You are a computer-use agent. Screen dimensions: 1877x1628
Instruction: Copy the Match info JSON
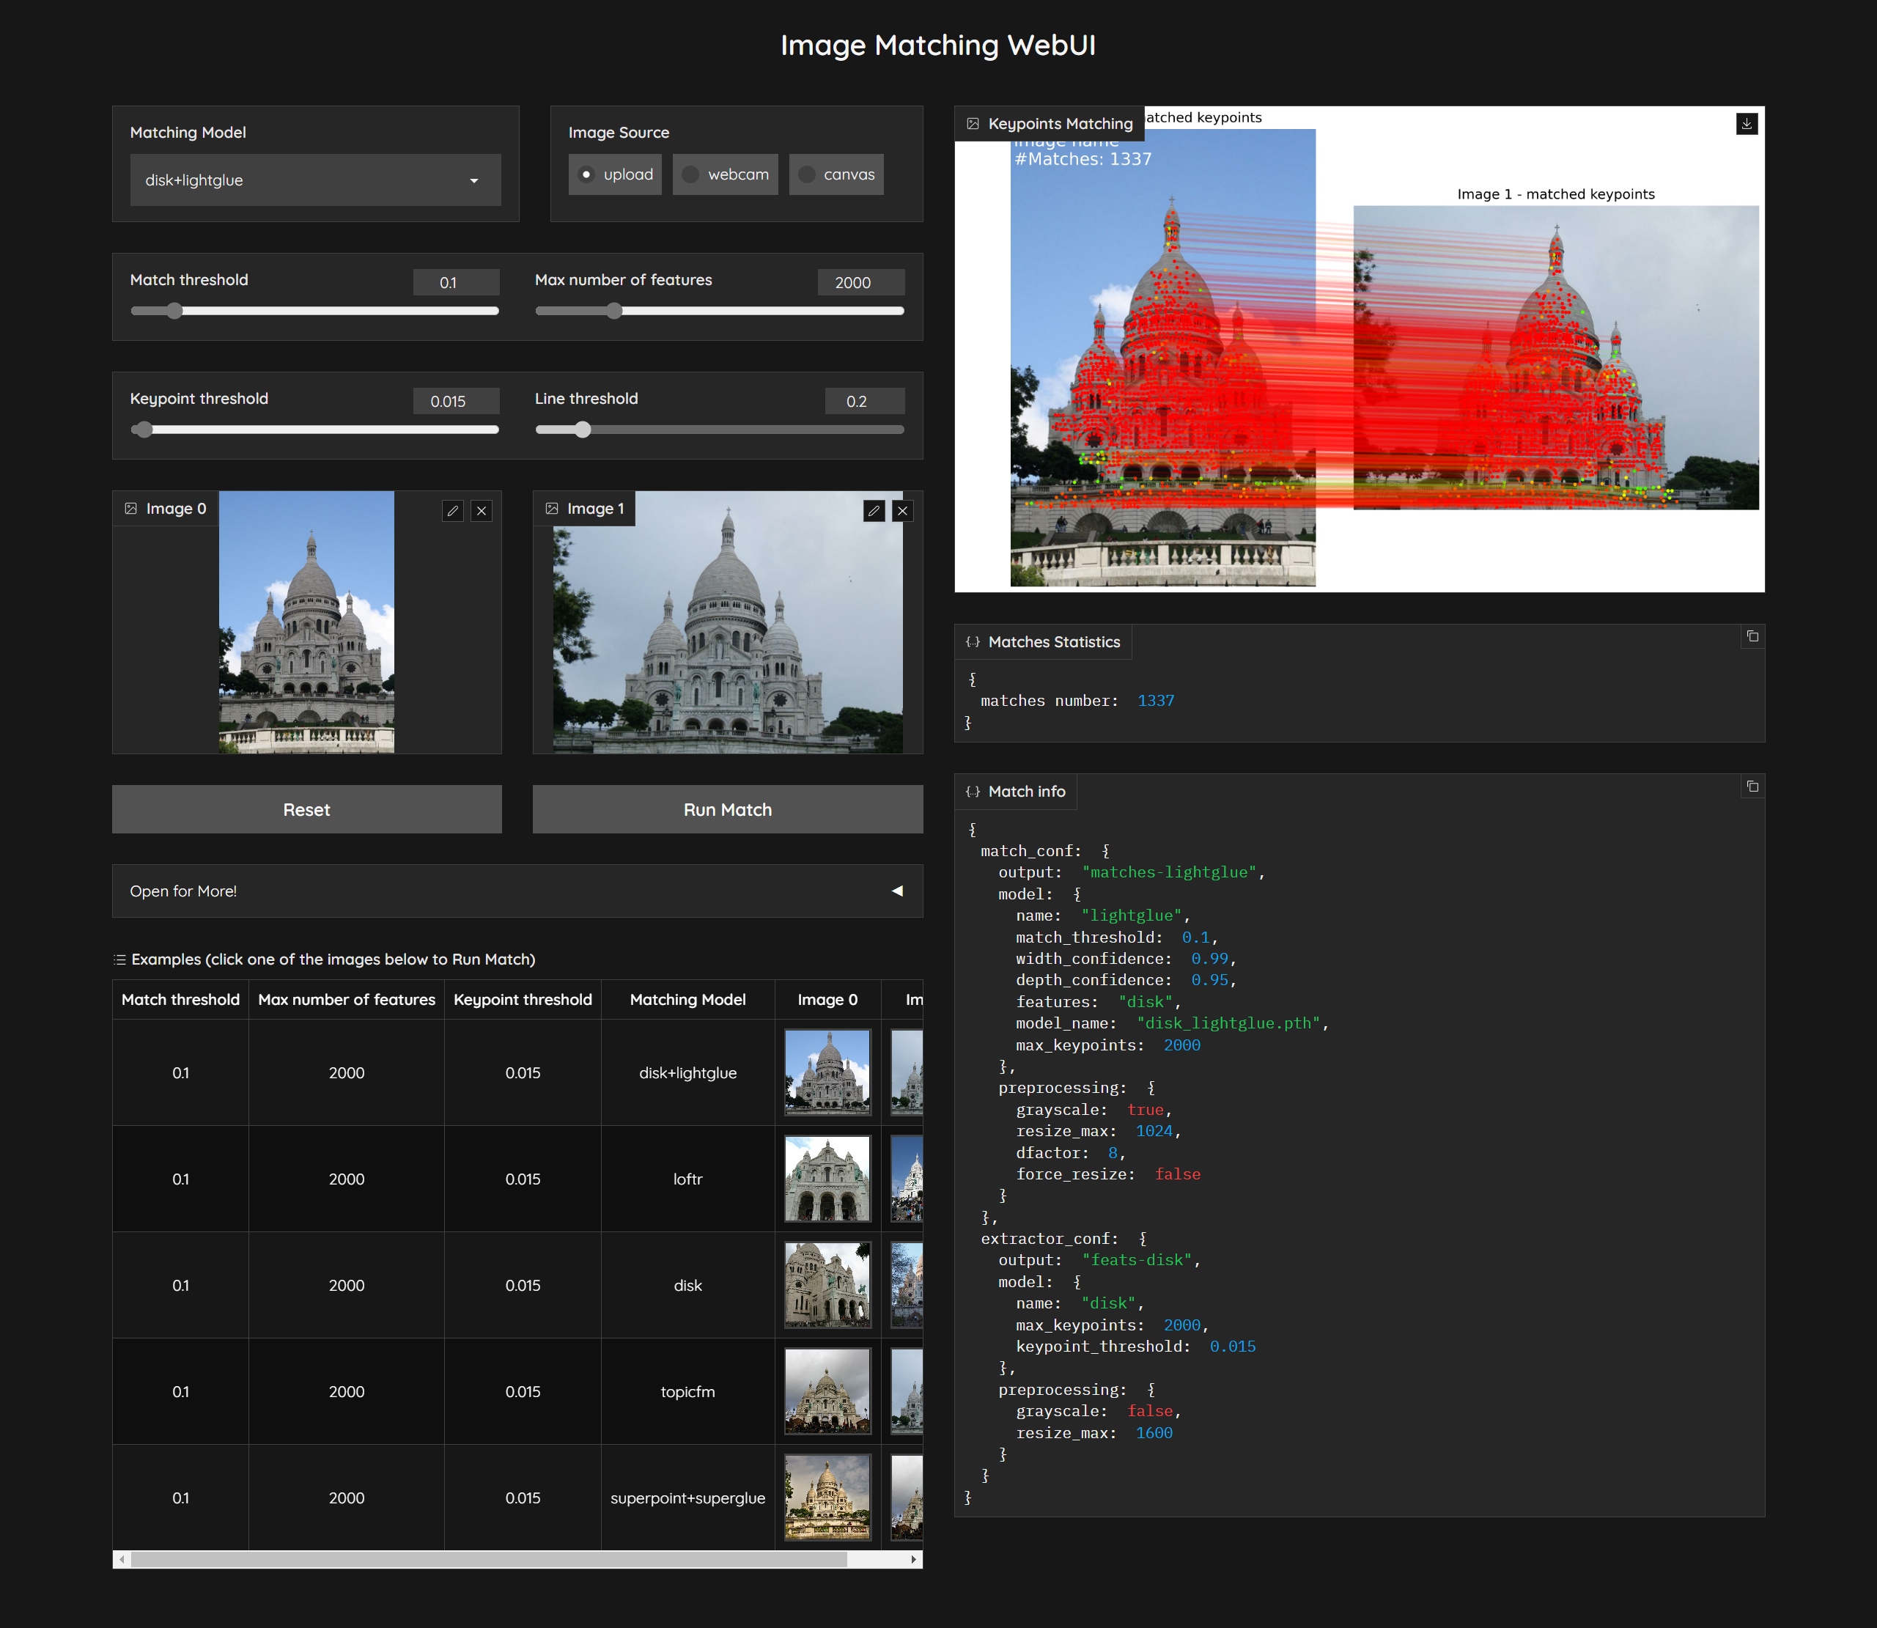pyautogui.click(x=1752, y=786)
